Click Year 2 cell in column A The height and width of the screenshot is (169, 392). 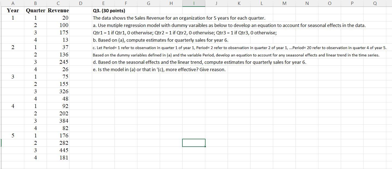[13, 47]
